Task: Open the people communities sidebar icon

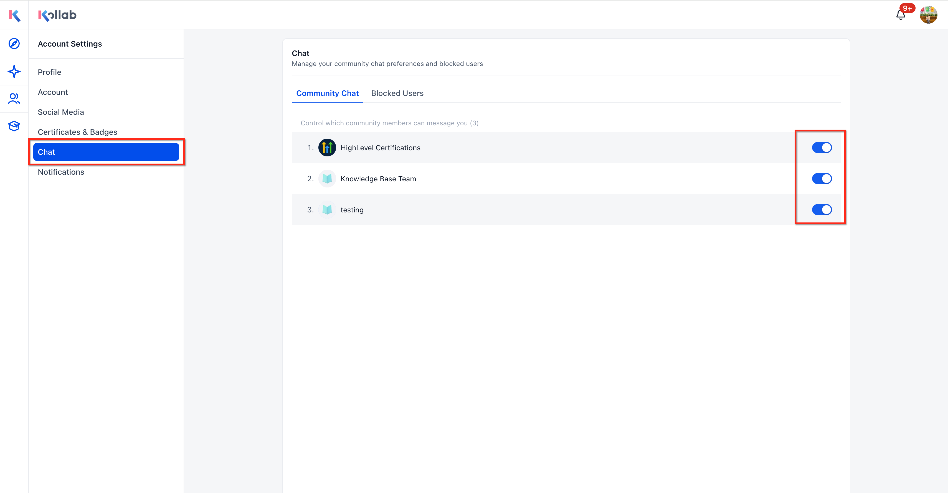Action: tap(14, 99)
